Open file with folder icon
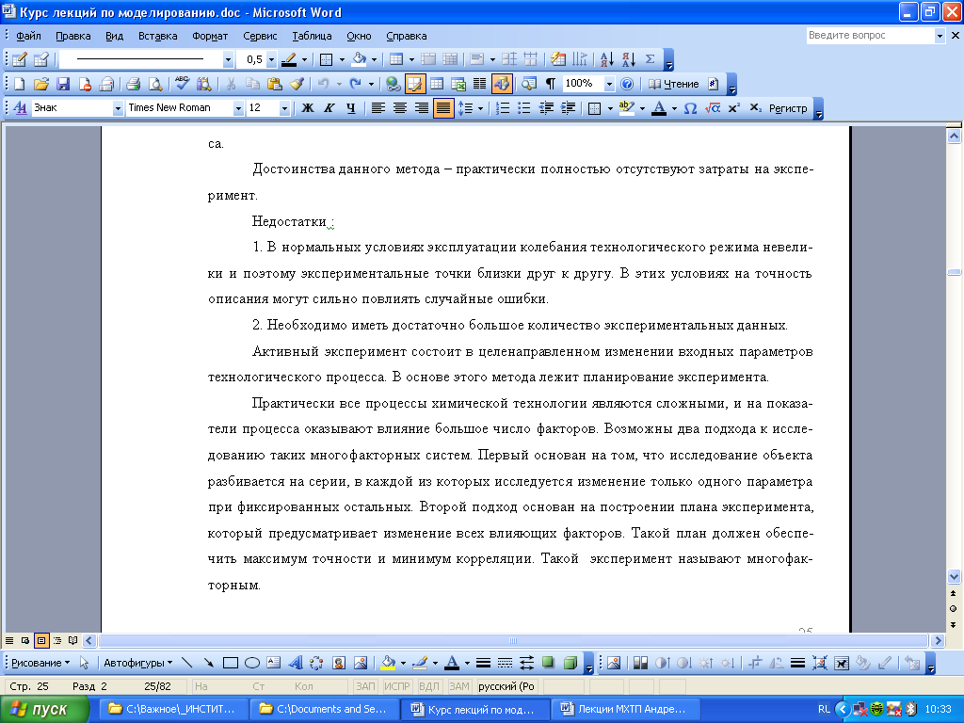Image resolution: width=964 pixels, height=723 pixels. [x=41, y=84]
